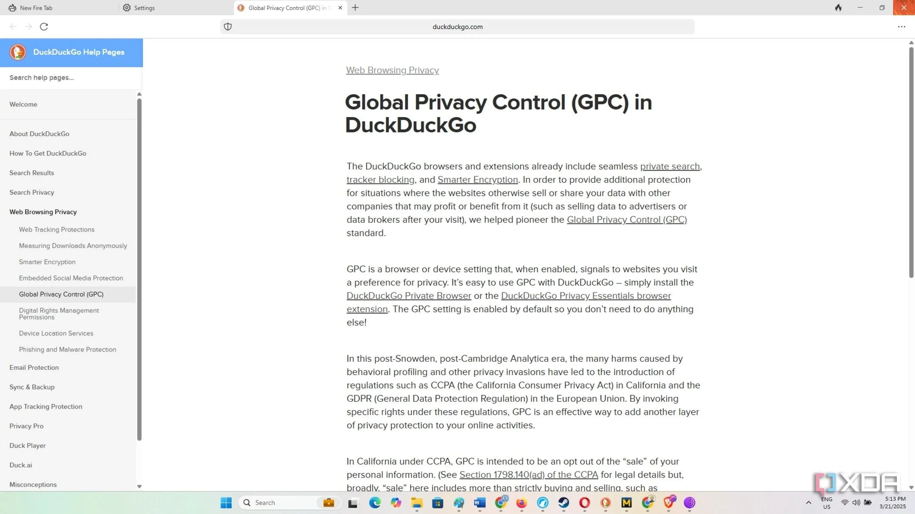Open the browser three-dot menu

(x=901, y=27)
